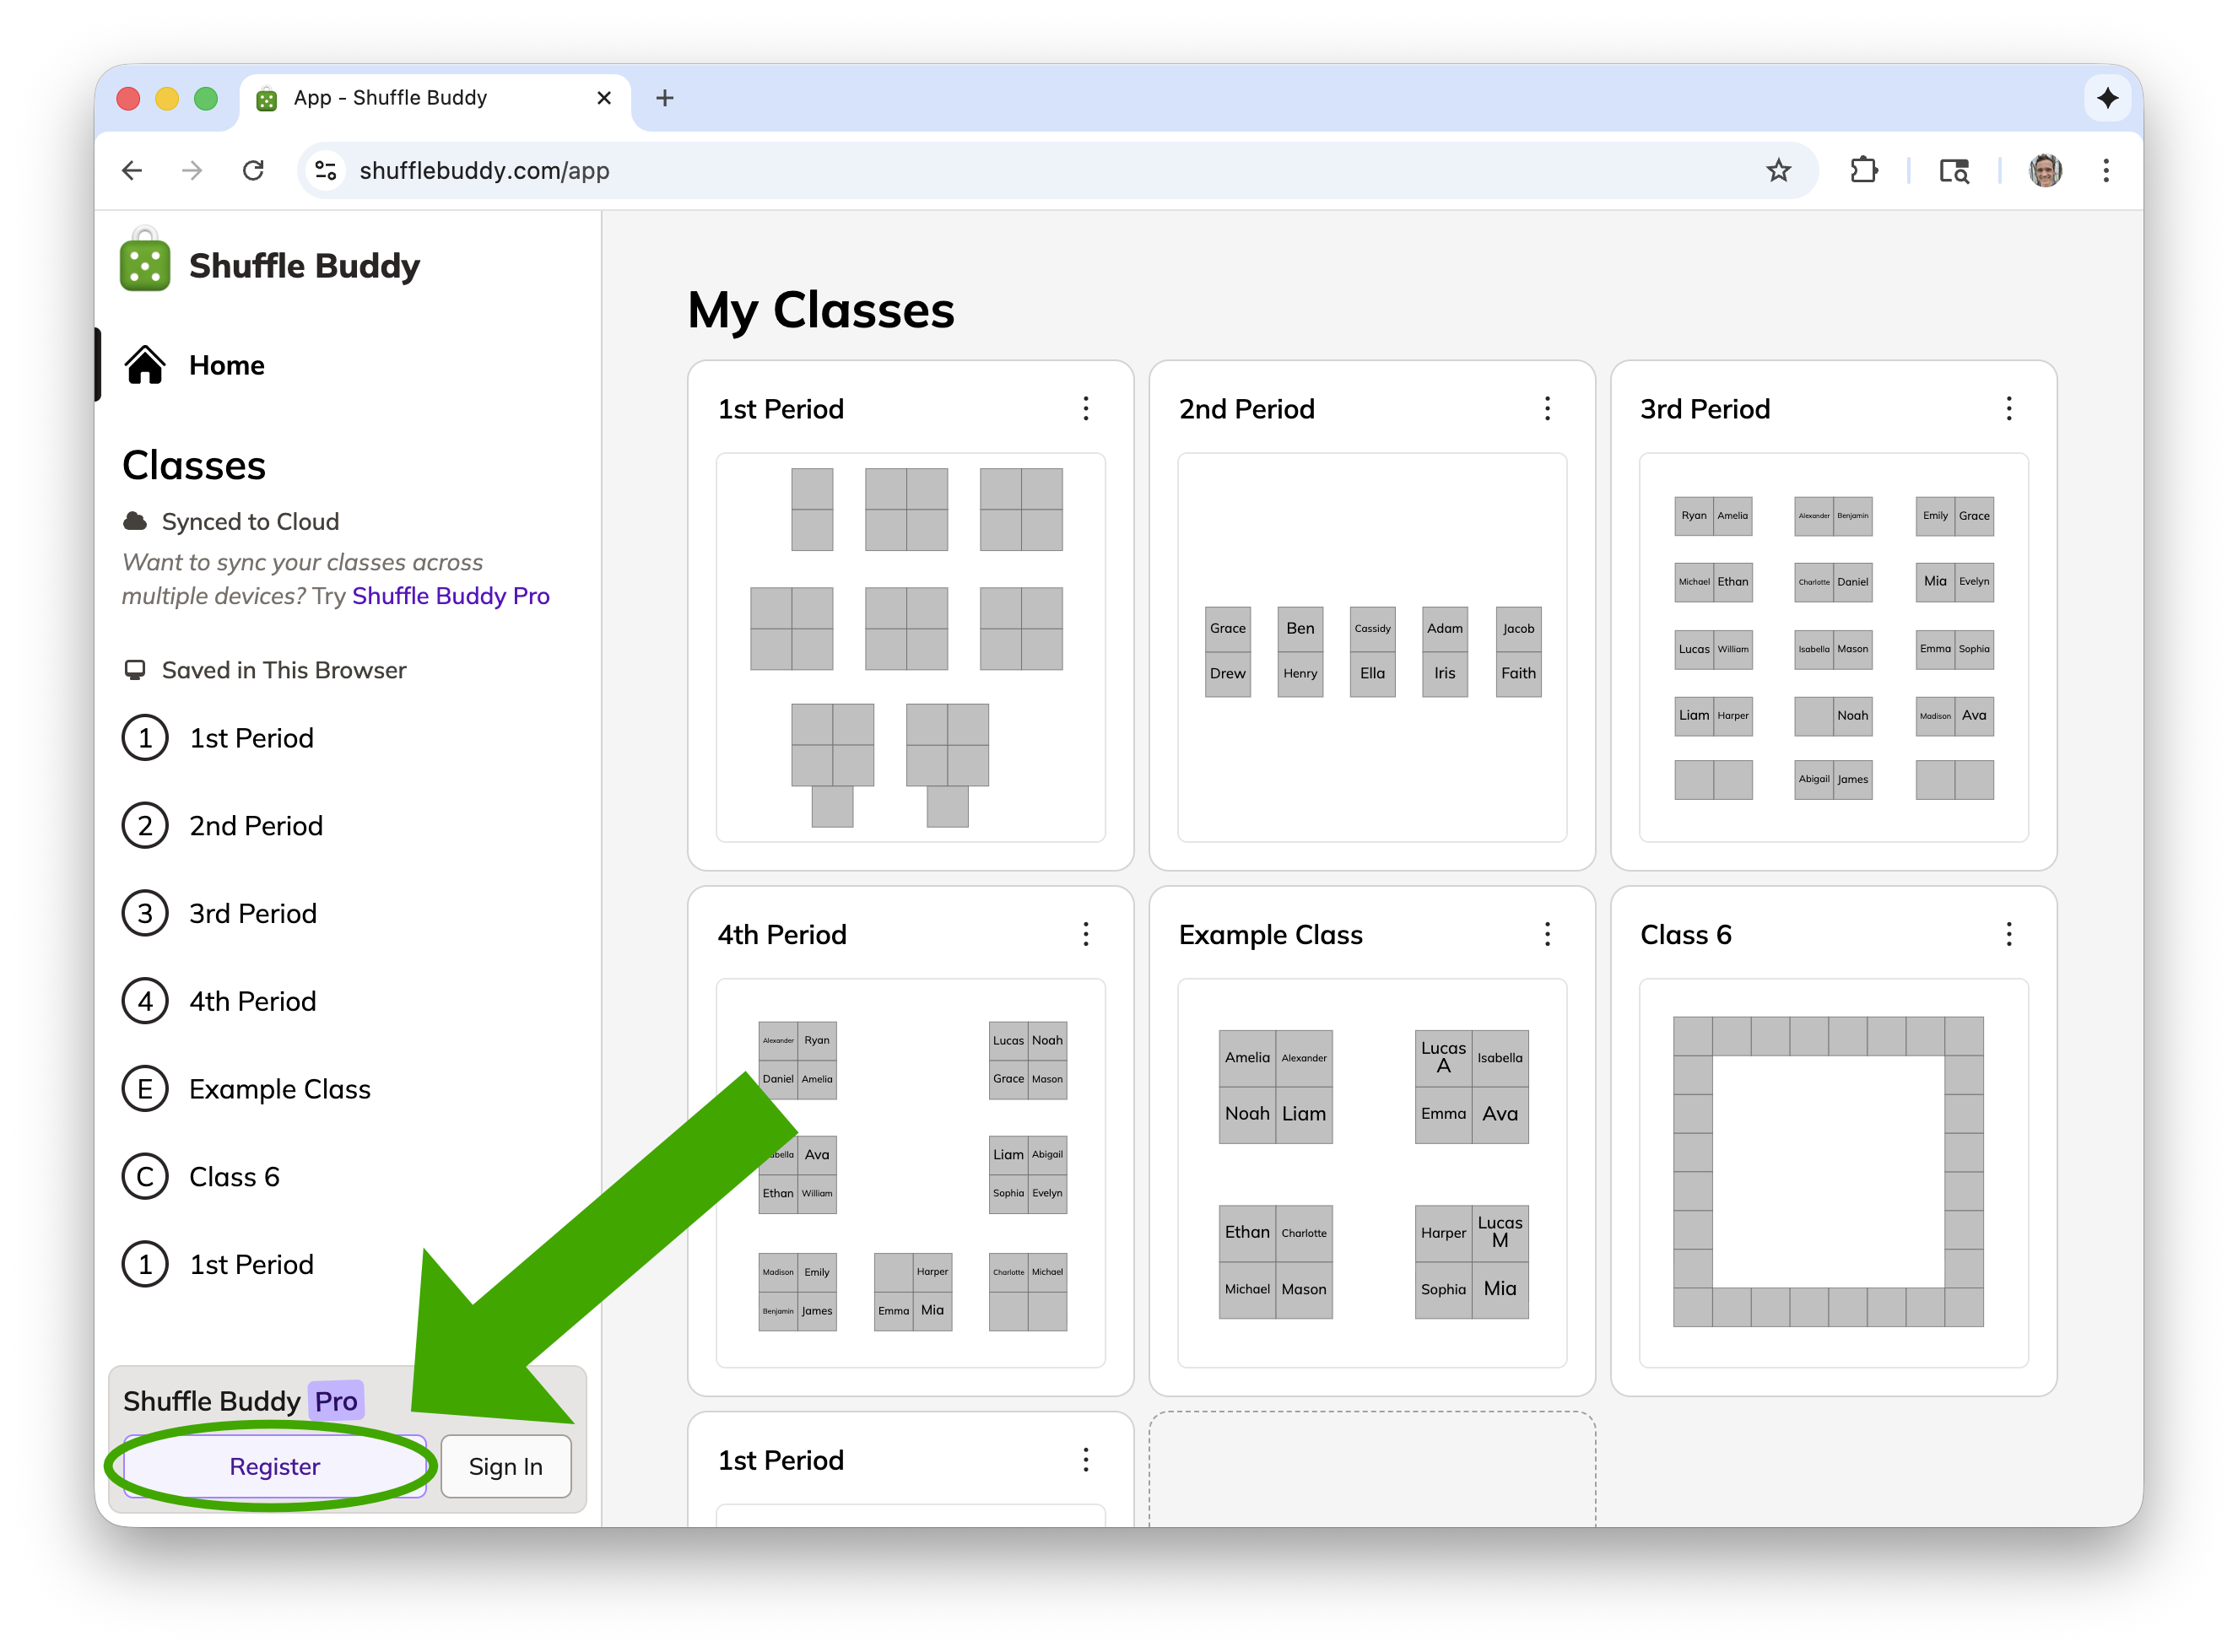Open site information icon in address bar
This screenshot has width=2238, height=1652.
click(x=326, y=171)
